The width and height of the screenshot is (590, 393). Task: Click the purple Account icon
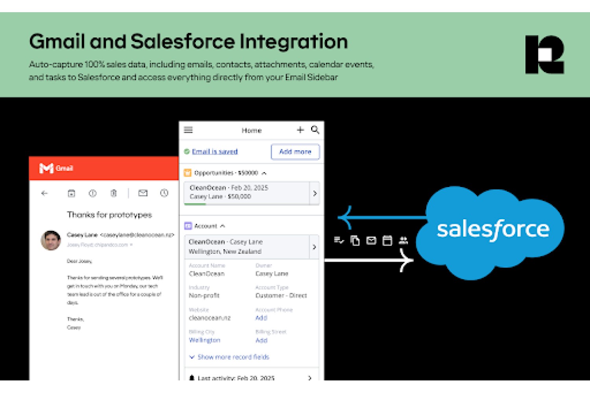(x=188, y=226)
